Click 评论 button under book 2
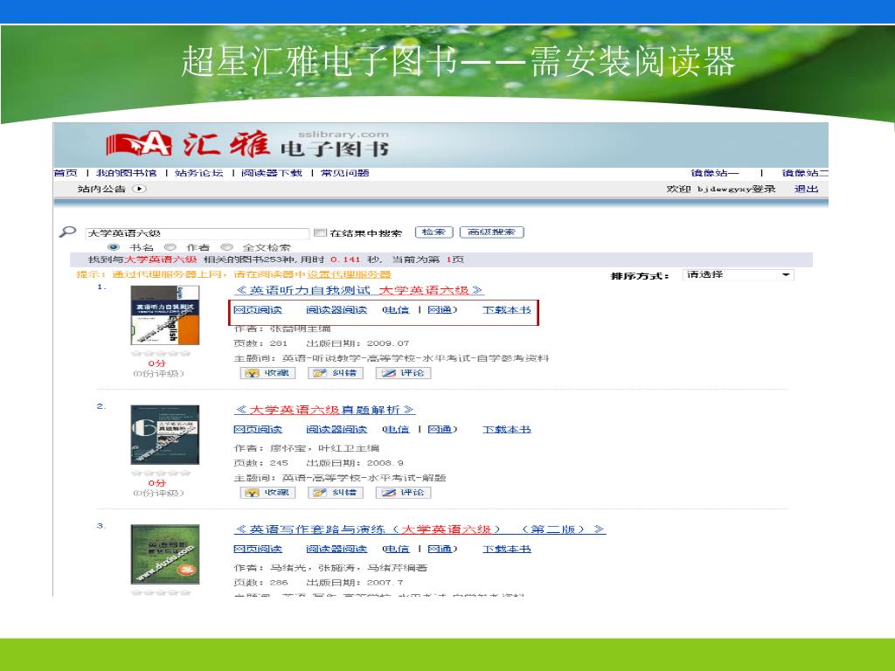The width and height of the screenshot is (895, 671). pyautogui.click(x=403, y=493)
